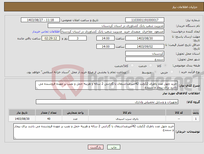
Task: Click the بازگشت (back) button
Action: pos(96,147)
